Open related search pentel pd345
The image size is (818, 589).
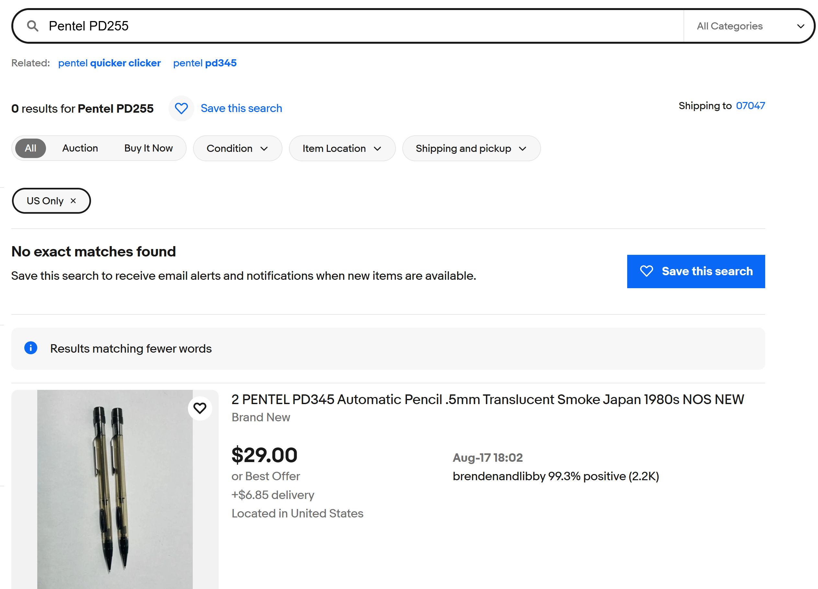tap(205, 63)
